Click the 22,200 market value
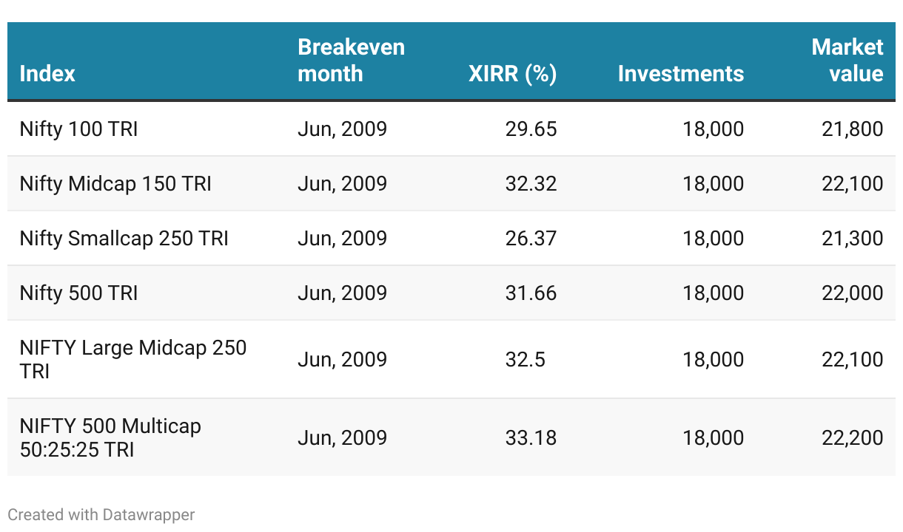 tap(852, 437)
